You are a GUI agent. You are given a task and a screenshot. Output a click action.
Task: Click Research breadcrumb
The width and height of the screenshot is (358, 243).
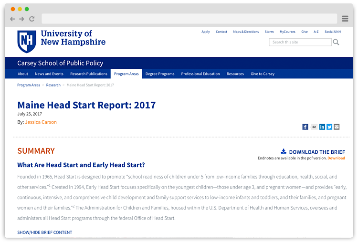[53, 85]
